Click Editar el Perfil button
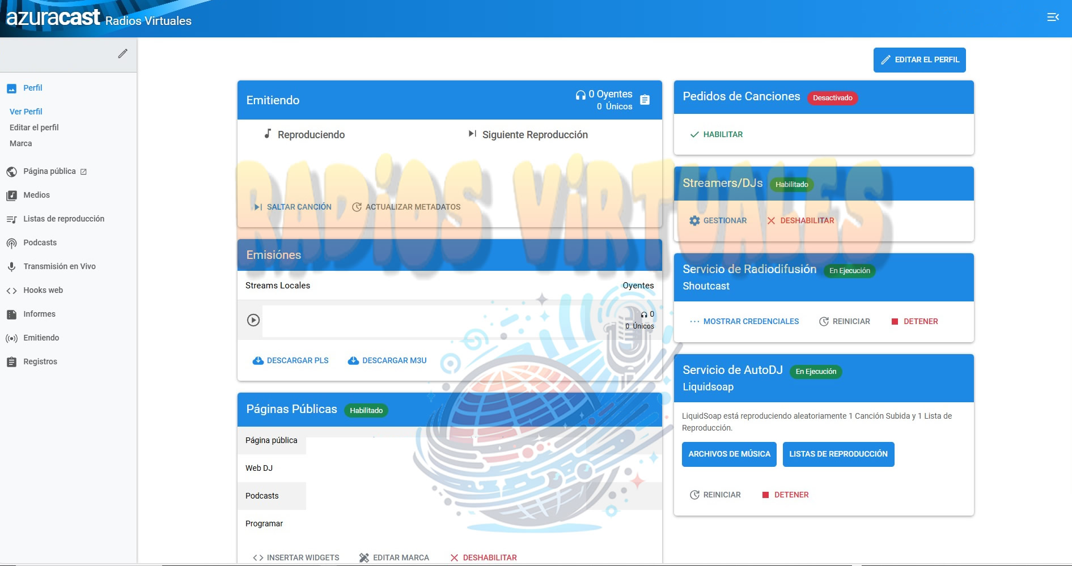Viewport: 1072px width, 566px height. 919,60
